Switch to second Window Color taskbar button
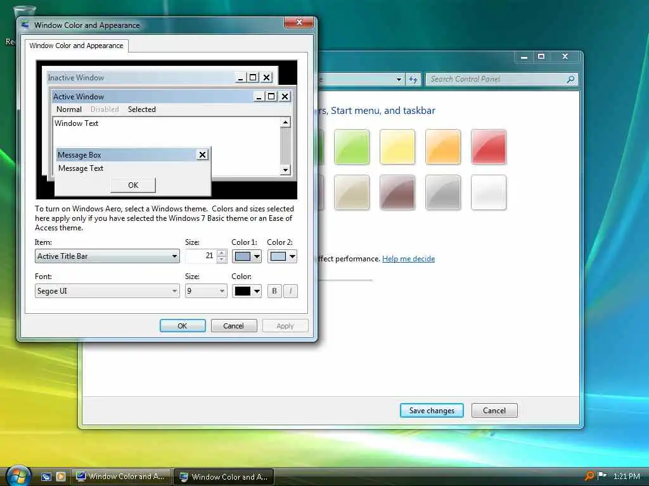This screenshot has height=486, width=649. point(224,477)
